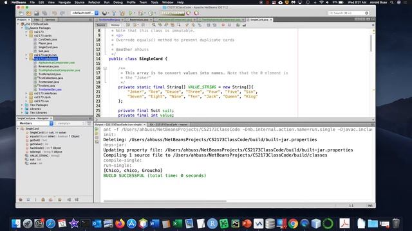Viewport: 412px width, 231px height.
Task: Click the editor toolbar magnifier search icon
Action: (x=154, y=25)
